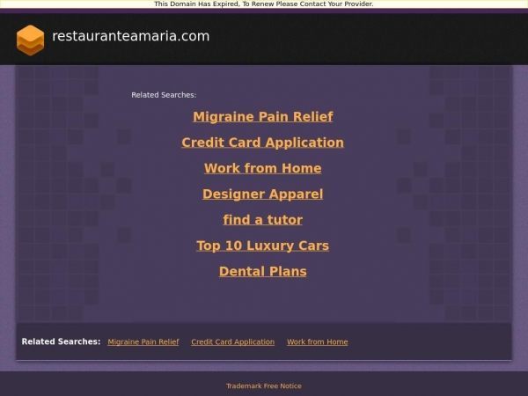Click the restauranteamaria.com site title
Image resolution: width=528 pixels, height=396 pixels.
click(130, 36)
